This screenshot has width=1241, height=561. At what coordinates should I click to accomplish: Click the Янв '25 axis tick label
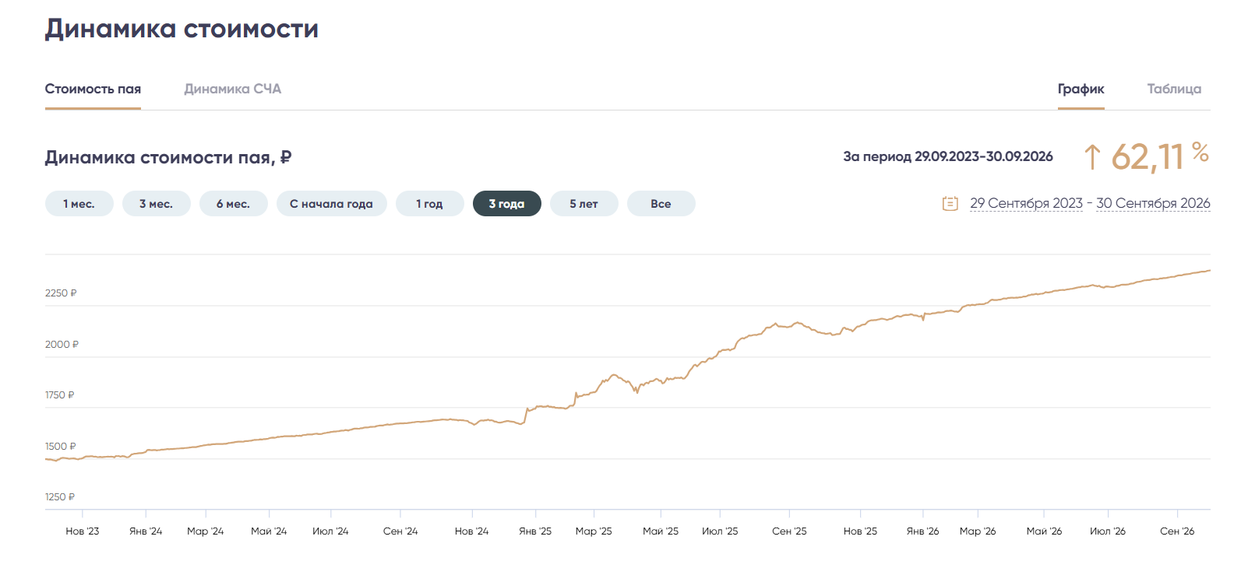tap(535, 531)
